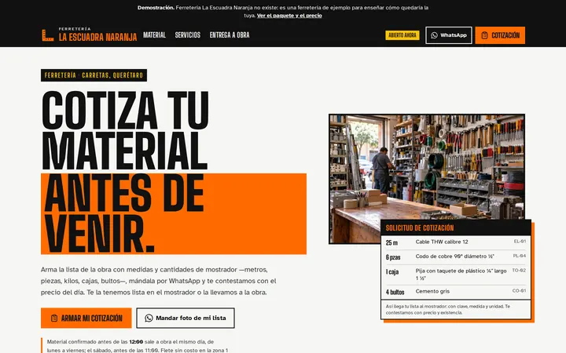This screenshot has height=353, width=566.
Task: Click La Escuadra Naranja brand name
Action: [97, 37]
